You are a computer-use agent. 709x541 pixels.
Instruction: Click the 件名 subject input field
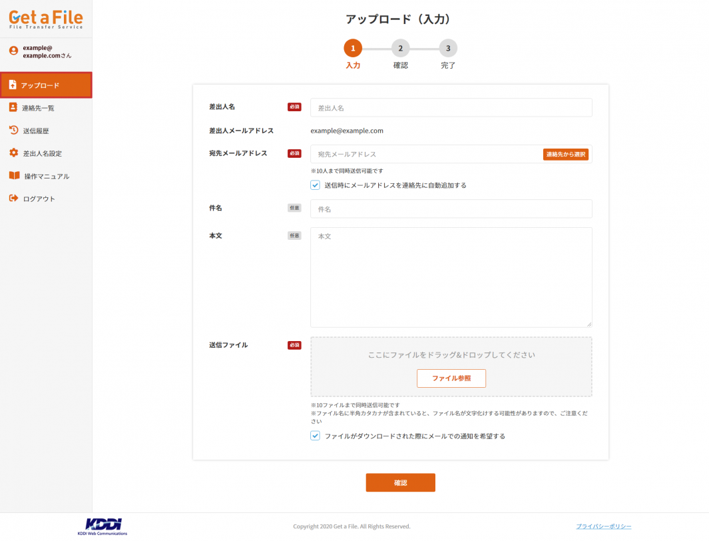pyautogui.click(x=451, y=209)
